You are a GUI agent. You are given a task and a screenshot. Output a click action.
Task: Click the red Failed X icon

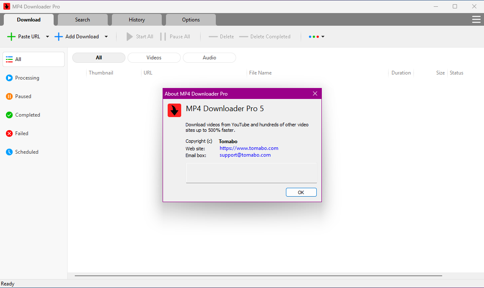pyautogui.click(x=9, y=133)
